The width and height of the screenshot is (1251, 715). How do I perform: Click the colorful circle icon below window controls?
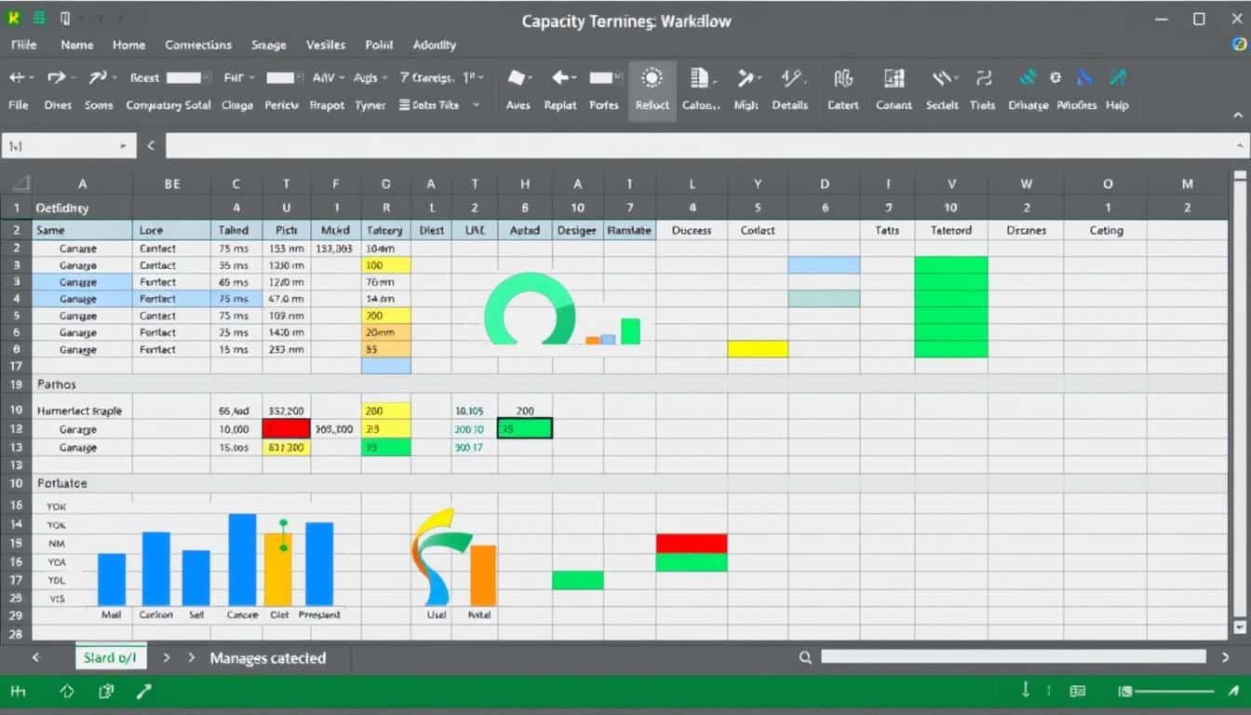[1238, 44]
